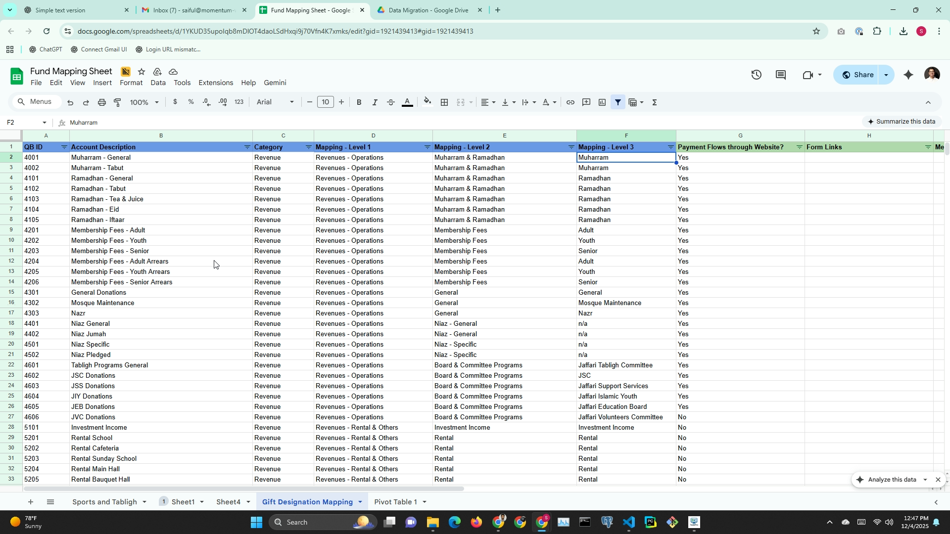Click Summarize this data button
This screenshot has width=950, height=534.
pos(901,122)
